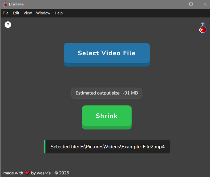Image resolution: width=210 pixels, height=177 pixels.
Task: Open the Help menu
Action: click(x=59, y=13)
